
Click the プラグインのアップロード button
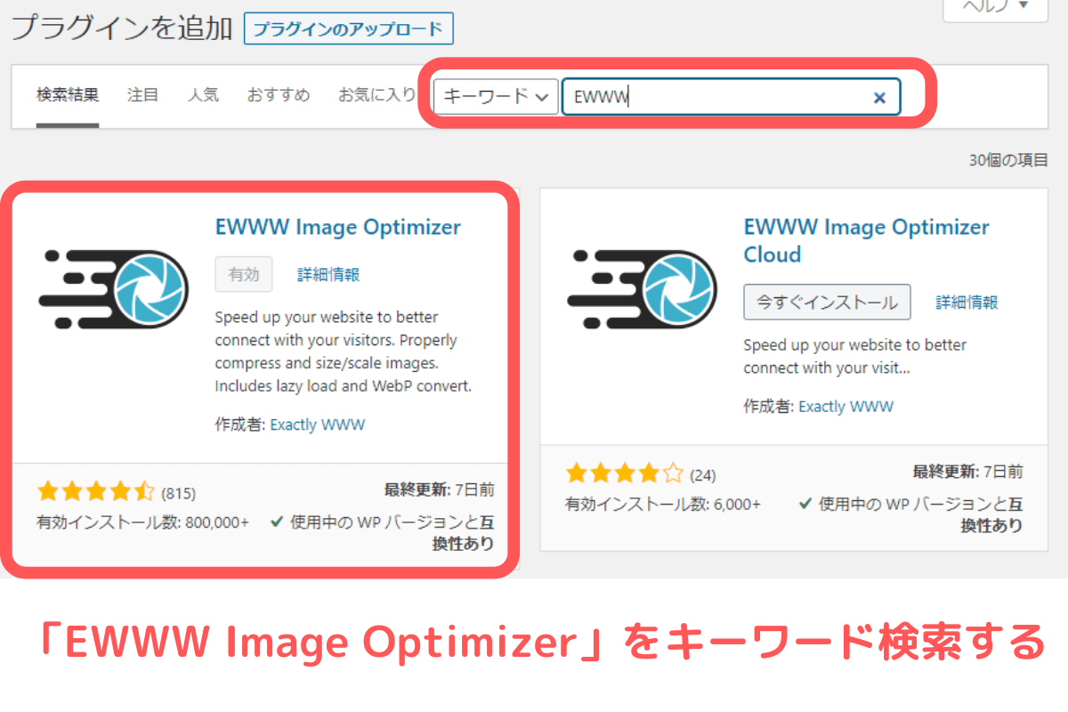pos(349,28)
